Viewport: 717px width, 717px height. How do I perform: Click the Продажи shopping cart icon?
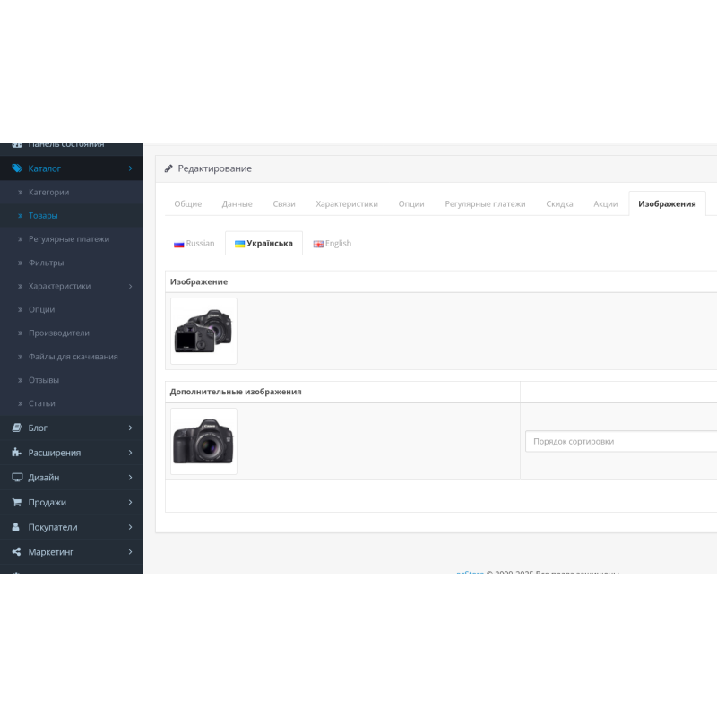16,503
